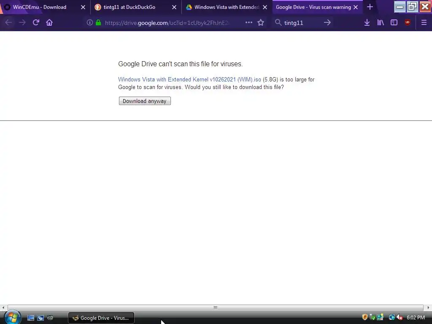Switch to the WinCDEmu - Download tab

[40, 7]
